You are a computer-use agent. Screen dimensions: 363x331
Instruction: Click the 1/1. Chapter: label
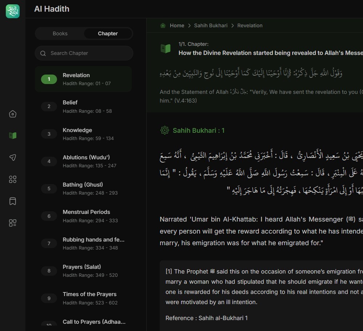(193, 44)
